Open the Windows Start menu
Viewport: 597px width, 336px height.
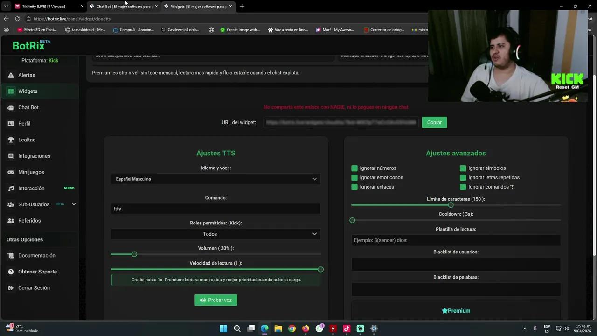(223, 329)
